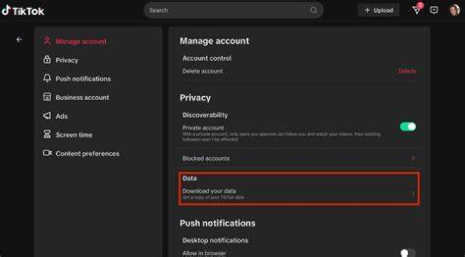Expand the Blocked accounts chevron

click(x=413, y=158)
